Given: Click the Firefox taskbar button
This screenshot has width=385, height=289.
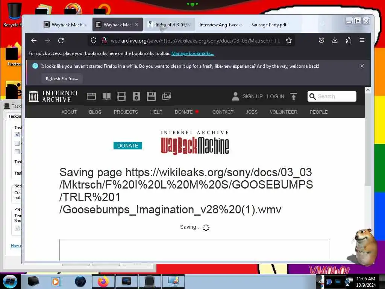Looking at the screenshot, I should (103, 281).
